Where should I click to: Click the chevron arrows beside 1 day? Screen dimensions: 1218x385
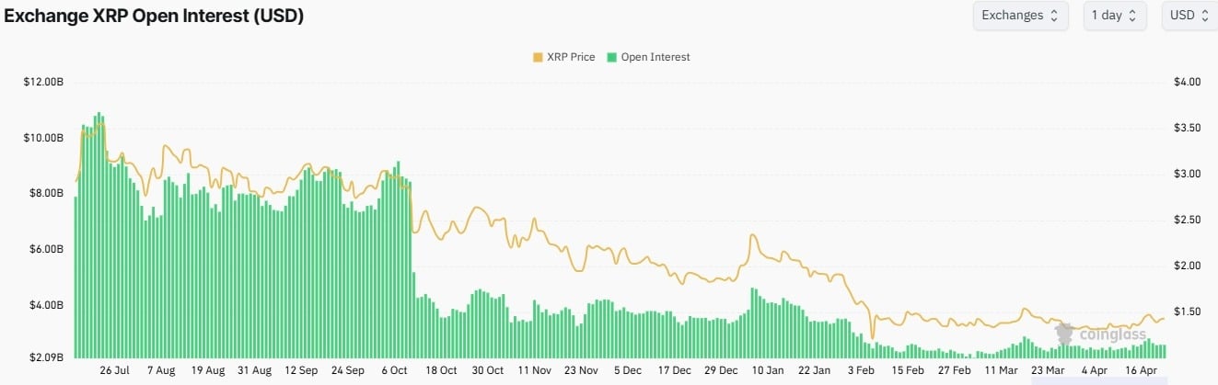1132,16
